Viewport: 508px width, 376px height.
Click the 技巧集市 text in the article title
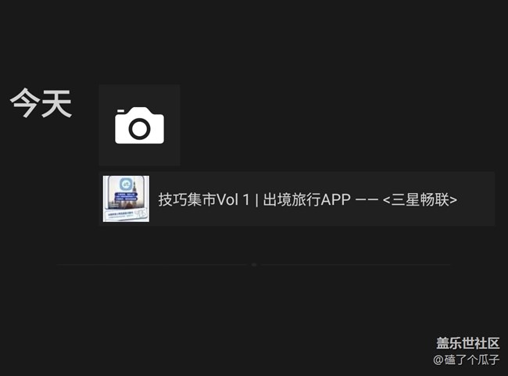click(x=187, y=199)
